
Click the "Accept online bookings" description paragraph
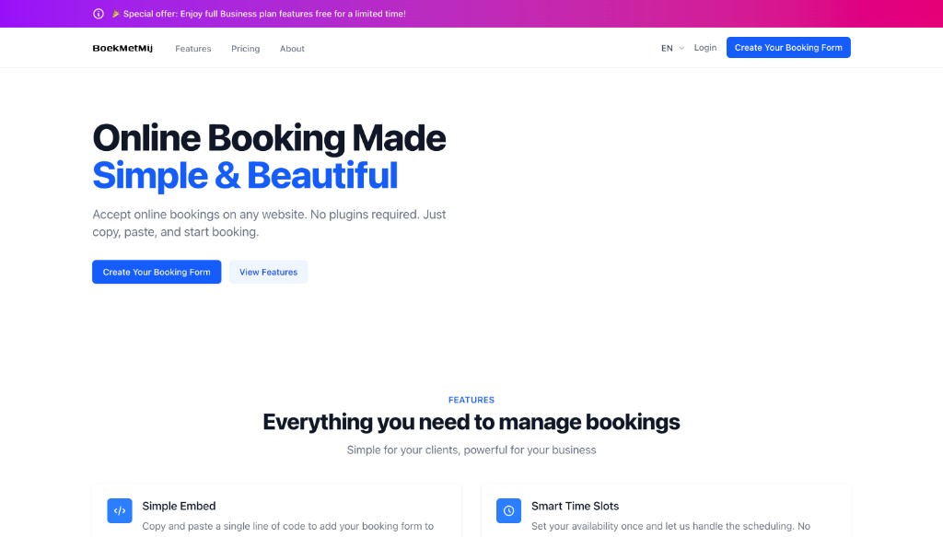coord(270,223)
